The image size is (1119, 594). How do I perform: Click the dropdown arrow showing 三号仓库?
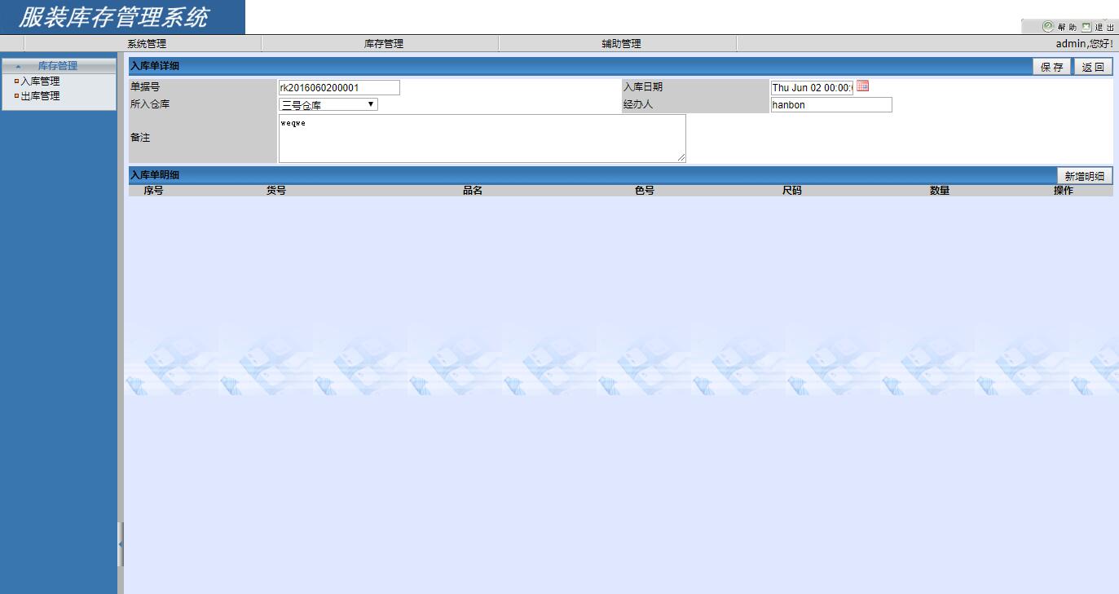point(372,103)
